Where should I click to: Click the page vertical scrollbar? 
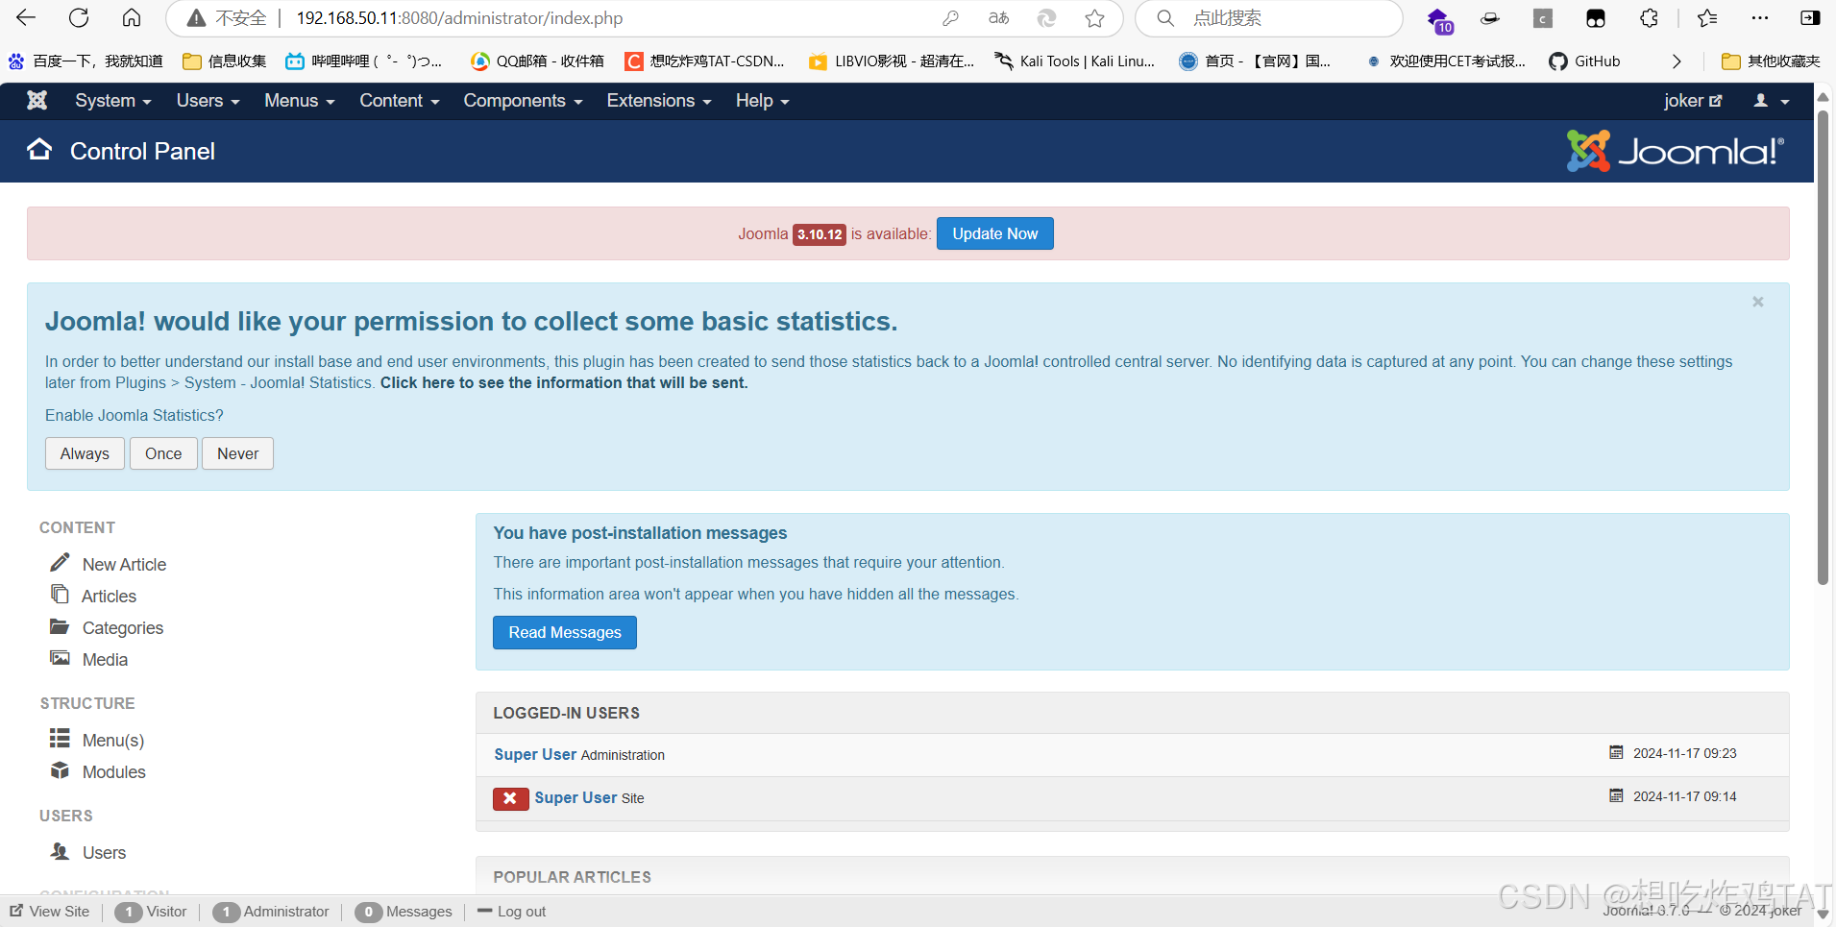coord(1823,346)
